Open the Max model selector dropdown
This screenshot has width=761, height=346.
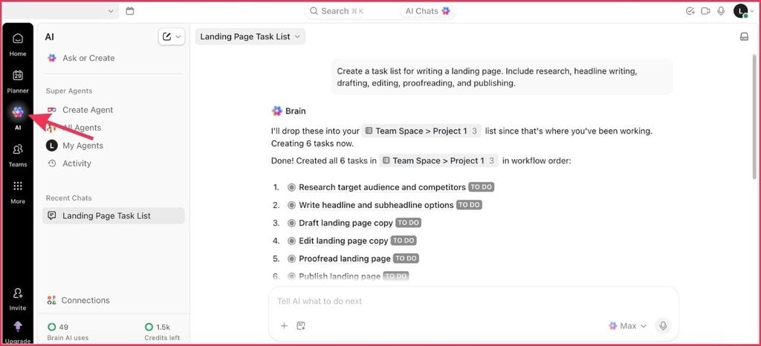pyautogui.click(x=628, y=326)
